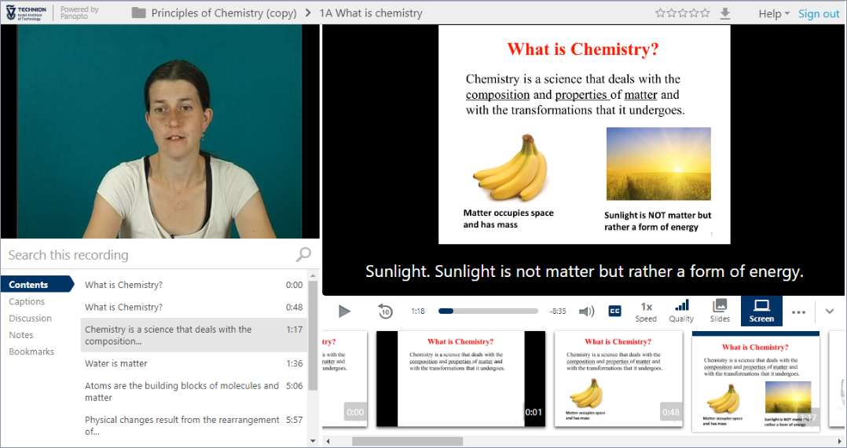
Task: Click the slide in the main viewer
Action: (x=584, y=135)
